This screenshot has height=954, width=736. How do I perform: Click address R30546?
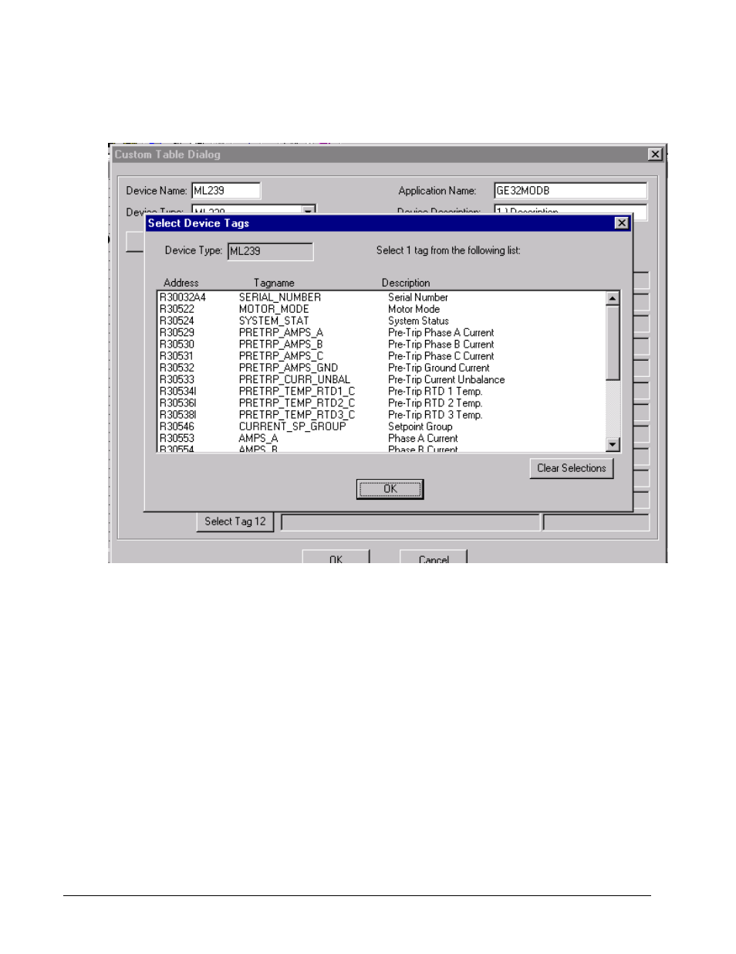[x=177, y=426]
